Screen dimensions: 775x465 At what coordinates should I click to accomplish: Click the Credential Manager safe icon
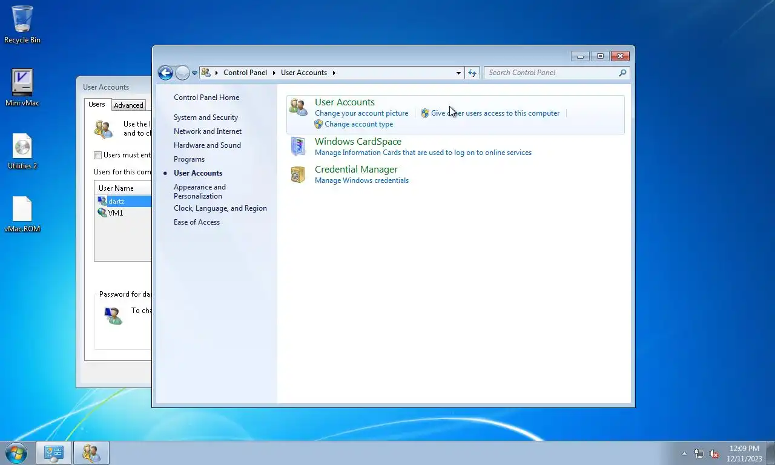[297, 174]
